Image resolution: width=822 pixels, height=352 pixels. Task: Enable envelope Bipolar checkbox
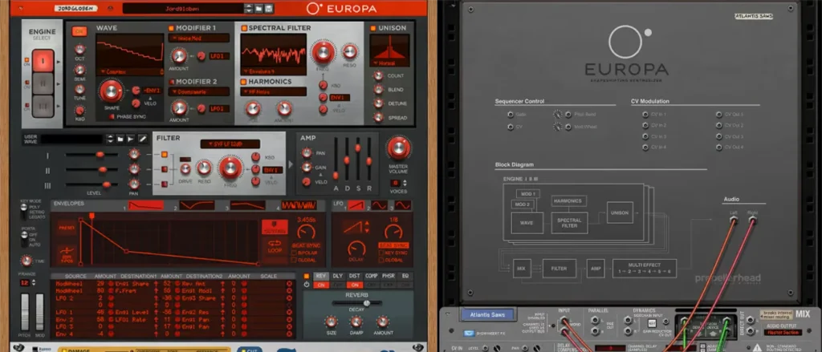[x=295, y=253]
